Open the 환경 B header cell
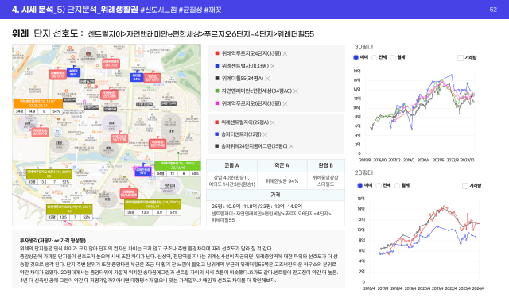Screen dimensions: 509x298 pyautogui.click(x=325, y=165)
